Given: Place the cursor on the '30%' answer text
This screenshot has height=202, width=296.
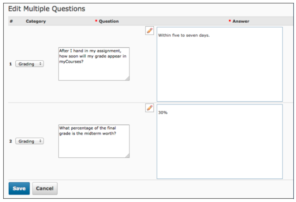Looking at the screenshot, I should click(163, 113).
